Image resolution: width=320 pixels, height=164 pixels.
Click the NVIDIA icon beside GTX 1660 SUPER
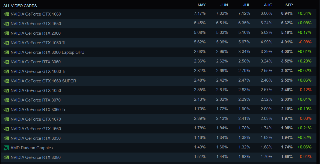6,81
